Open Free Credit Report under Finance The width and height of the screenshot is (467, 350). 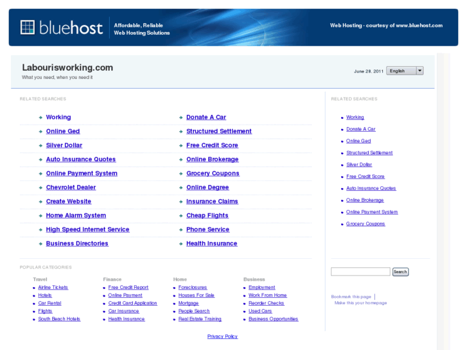[x=128, y=288]
